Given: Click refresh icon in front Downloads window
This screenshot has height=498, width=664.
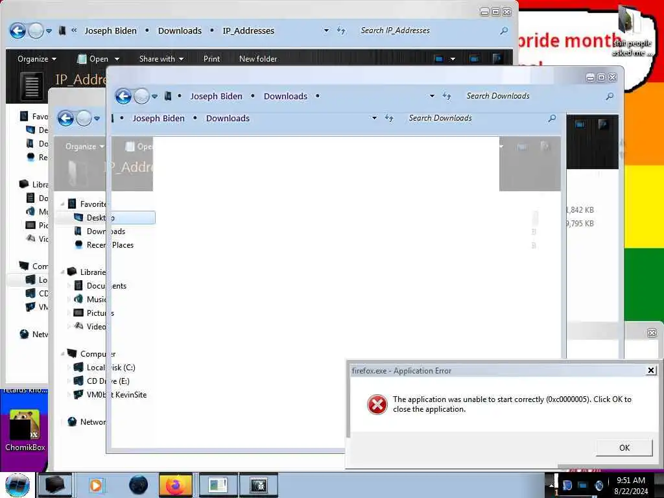Looking at the screenshot, I should pos(447,96).
